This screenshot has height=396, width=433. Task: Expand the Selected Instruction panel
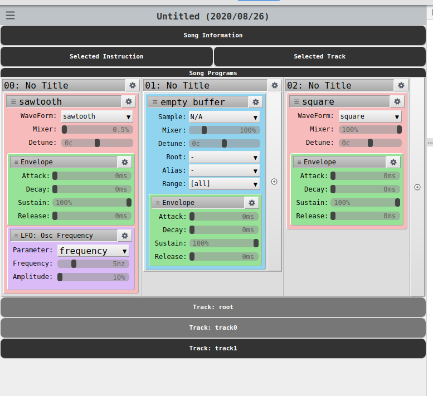(x=106, y=56)
